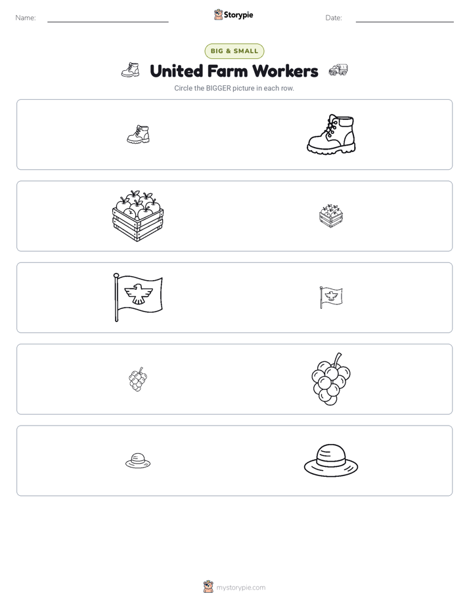
Task: Pick the small grape bunch picture
Action: pos(138,380)
